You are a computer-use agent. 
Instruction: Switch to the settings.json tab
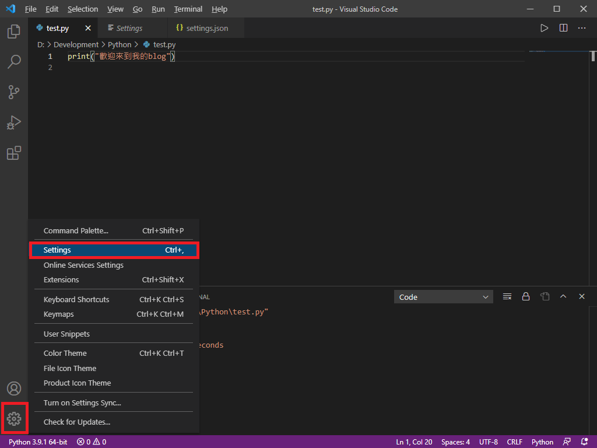point(207,28)
